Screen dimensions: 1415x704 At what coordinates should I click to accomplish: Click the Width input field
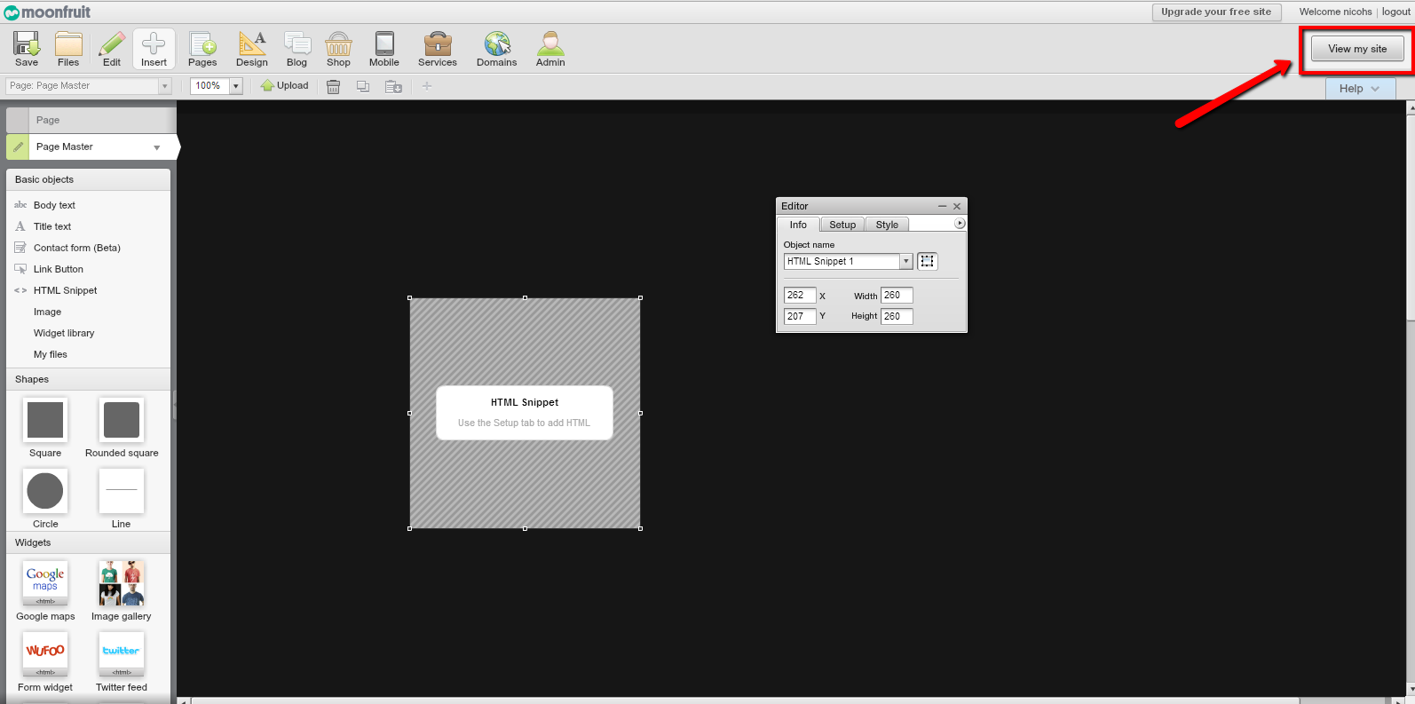[896, 296]
